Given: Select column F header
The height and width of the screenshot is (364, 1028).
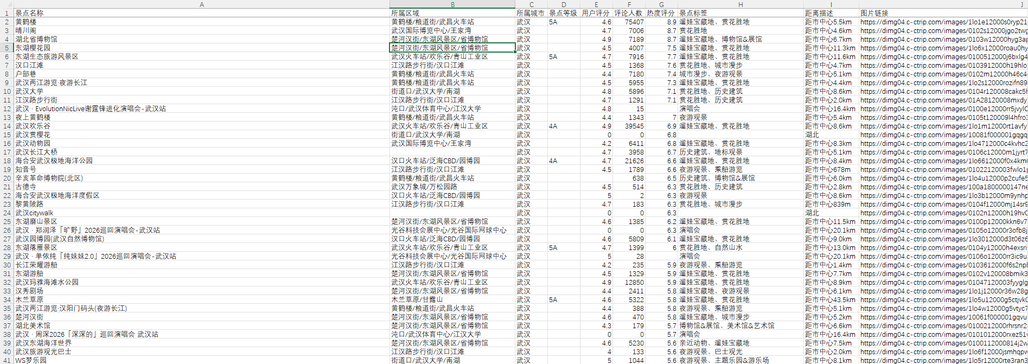Looking at the screenshot, I should tap(629, 4).
